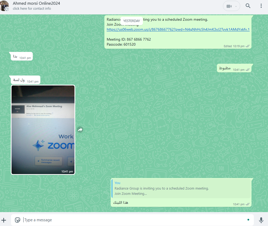Click the 'Edited' label on the Zoom invite

click(228, 46)
